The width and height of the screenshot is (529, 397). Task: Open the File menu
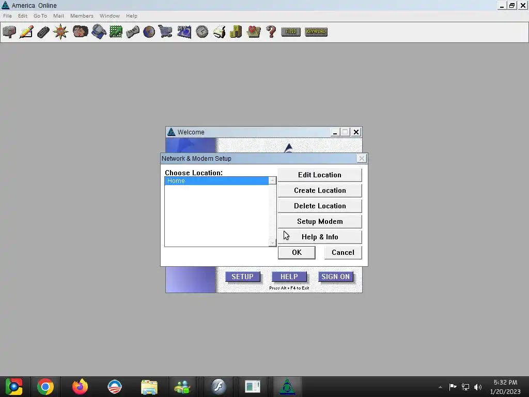tap(7, 16)
